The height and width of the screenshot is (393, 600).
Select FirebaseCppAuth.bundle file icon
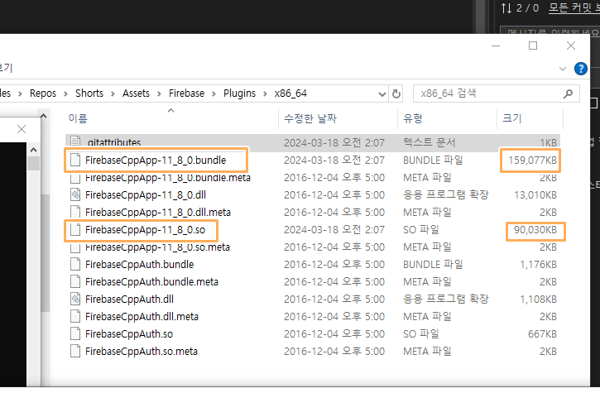click(75, 265)
